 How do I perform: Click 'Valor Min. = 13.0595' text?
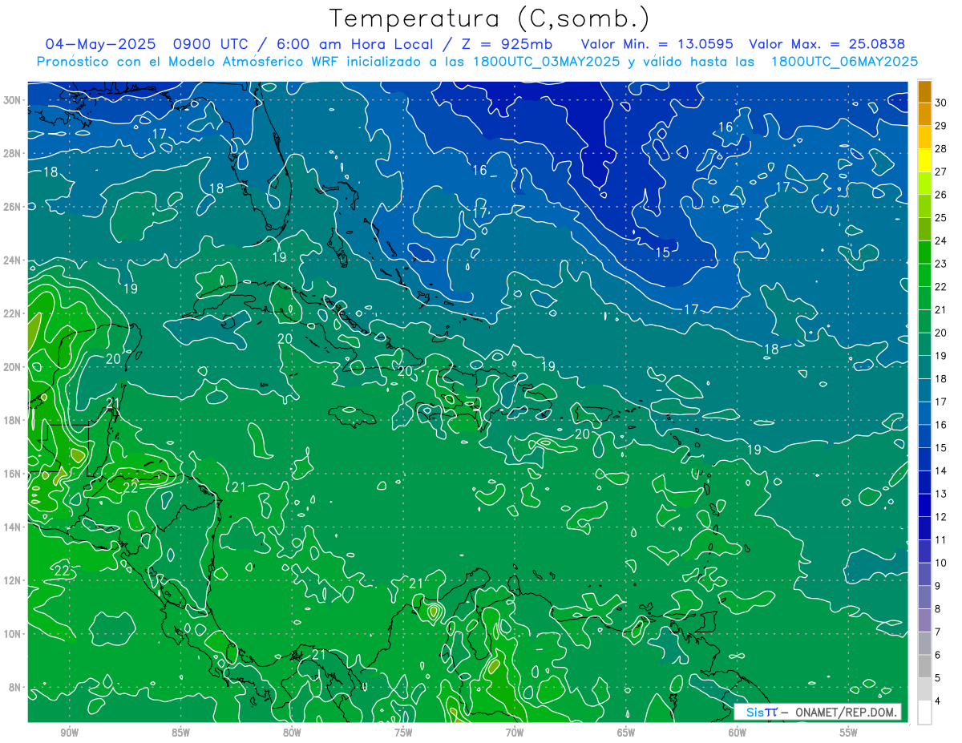(657, 43)
